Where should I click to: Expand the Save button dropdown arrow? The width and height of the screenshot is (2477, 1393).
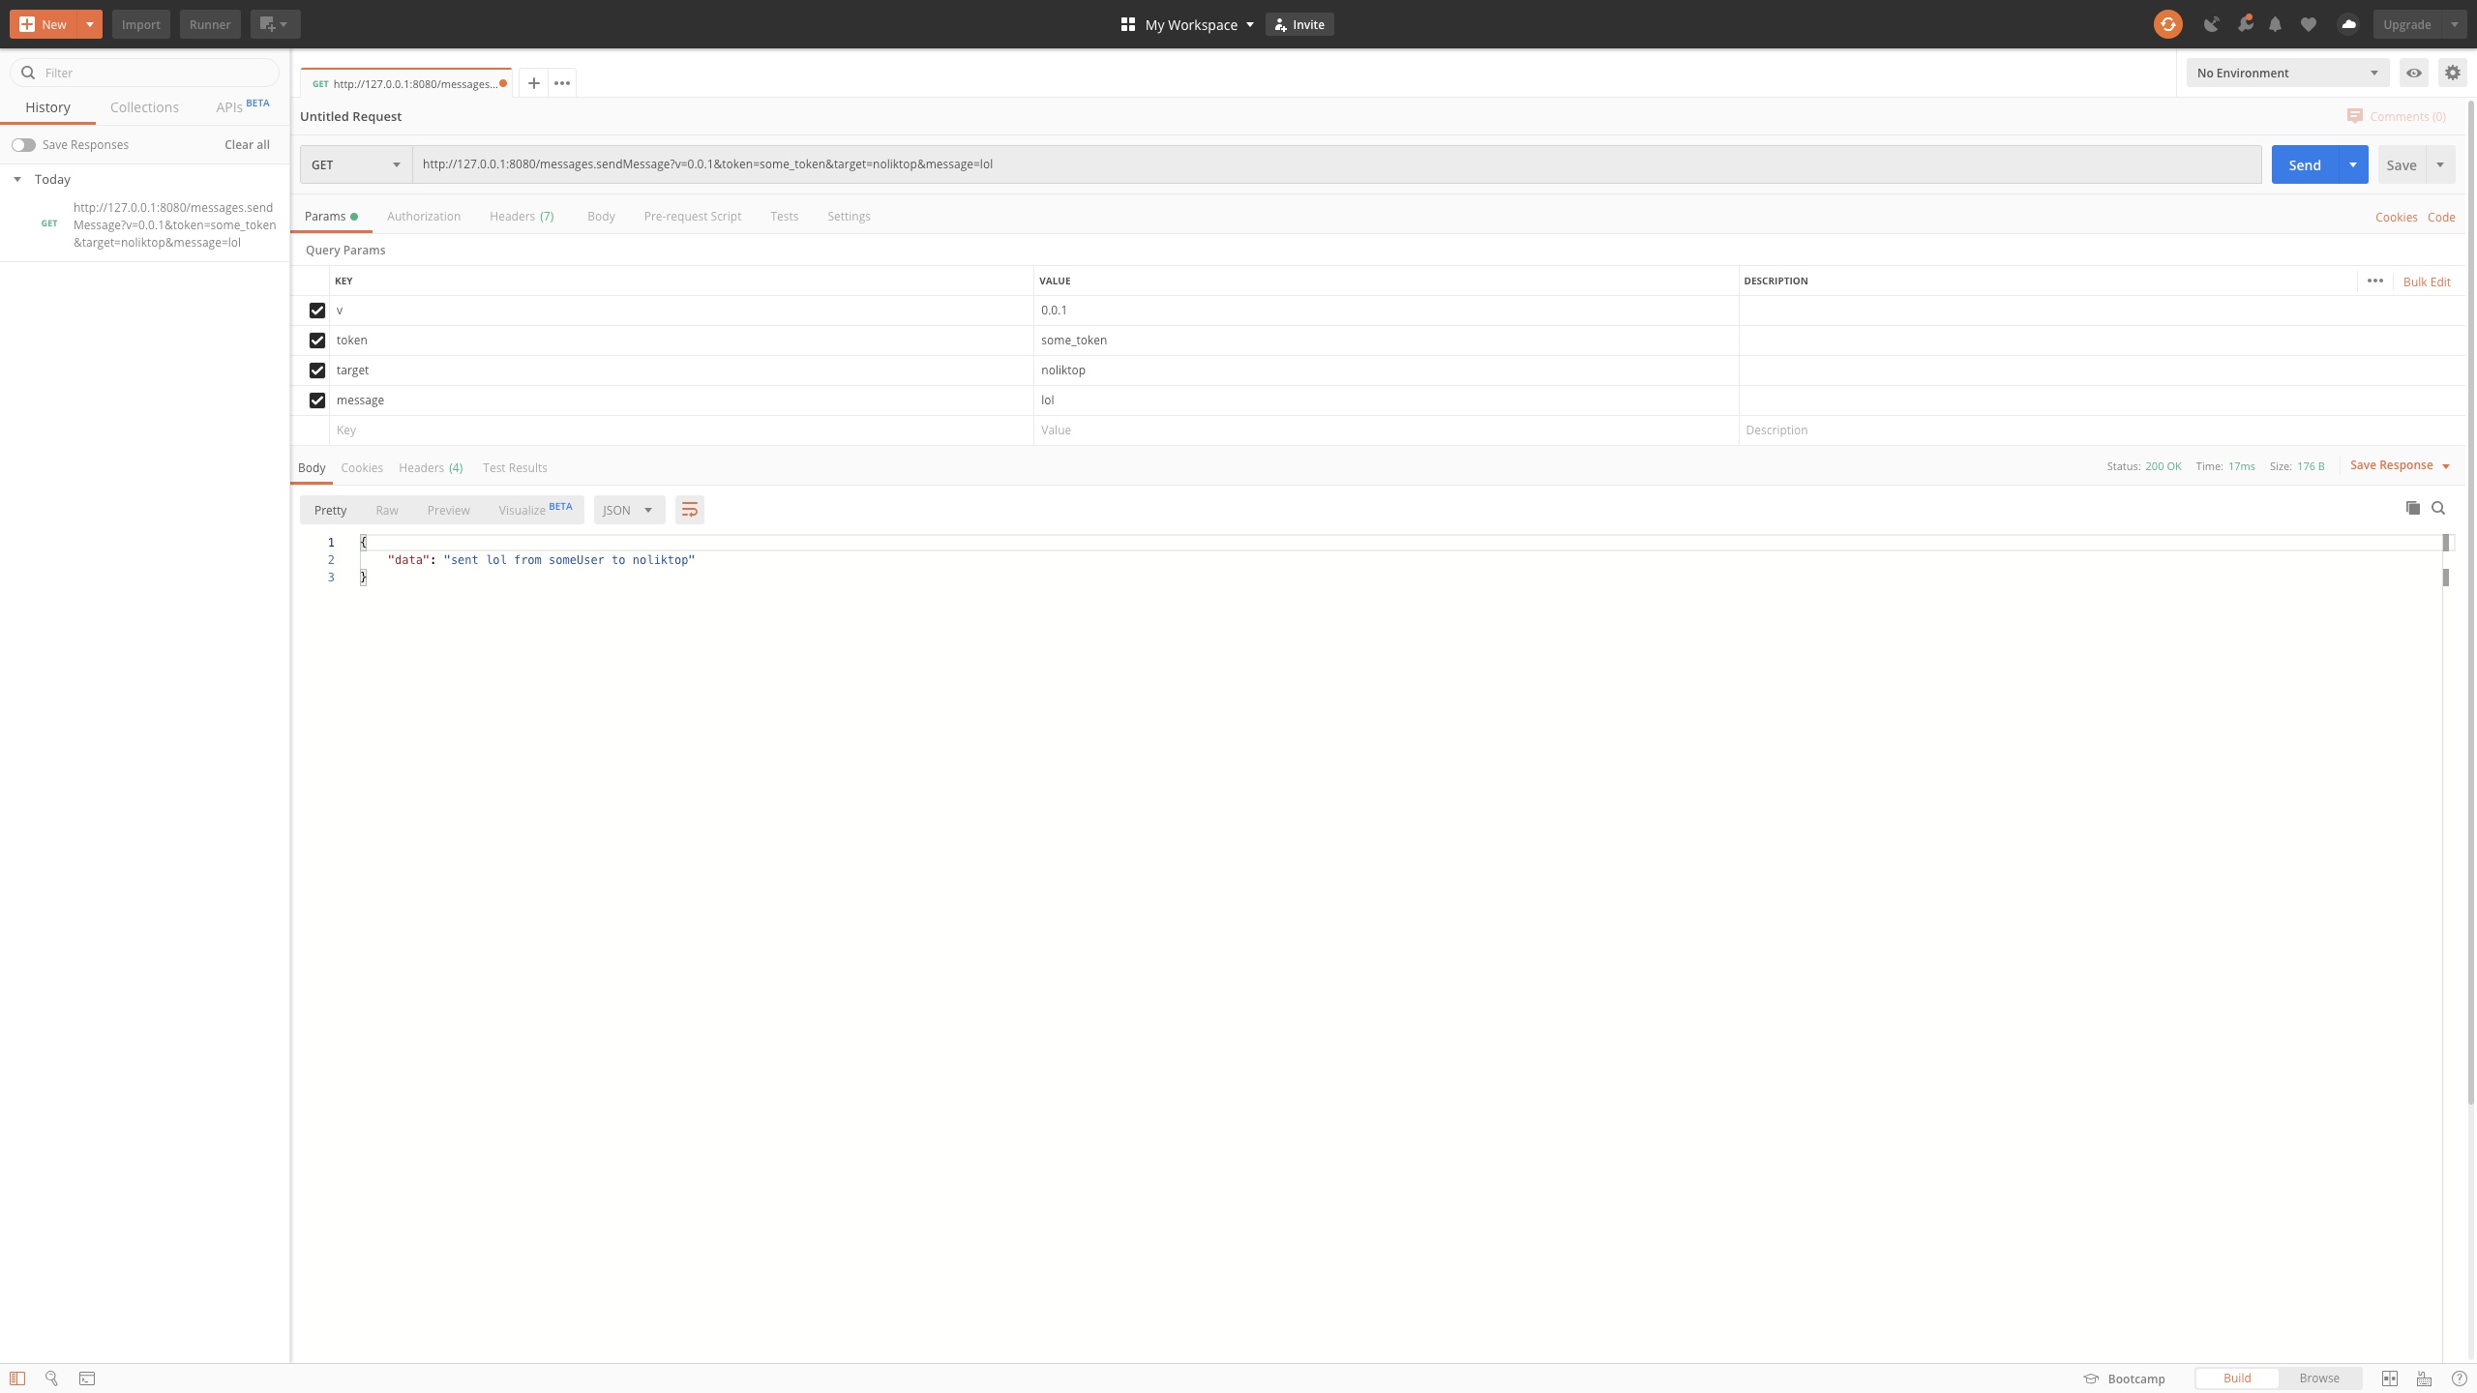coord(2440,164)
